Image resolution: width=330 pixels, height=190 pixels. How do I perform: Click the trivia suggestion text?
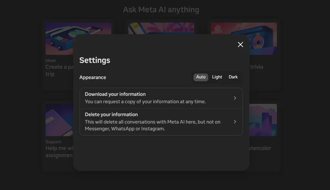tap(257, 67)
